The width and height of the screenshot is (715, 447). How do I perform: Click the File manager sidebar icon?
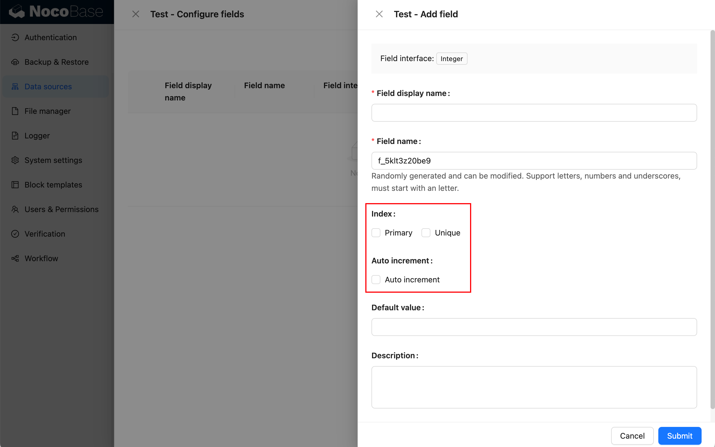pyautogui.click(x=16, y=111)
